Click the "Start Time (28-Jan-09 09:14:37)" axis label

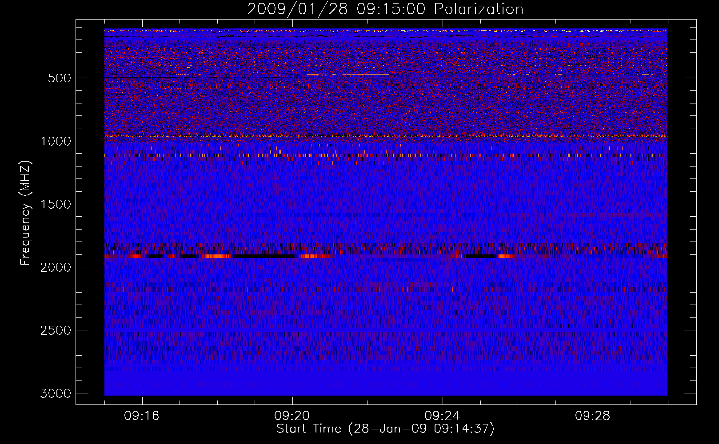[x=385, y=429]
